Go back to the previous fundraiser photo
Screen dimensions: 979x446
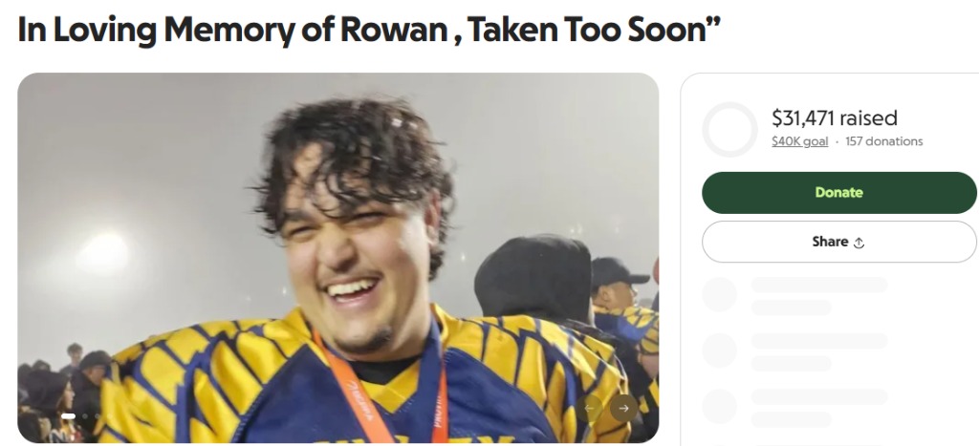click(x=589, y=408)
